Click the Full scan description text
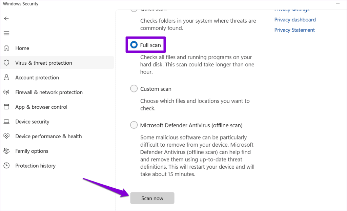Screen dimensions: 347x211 (197, 65)
